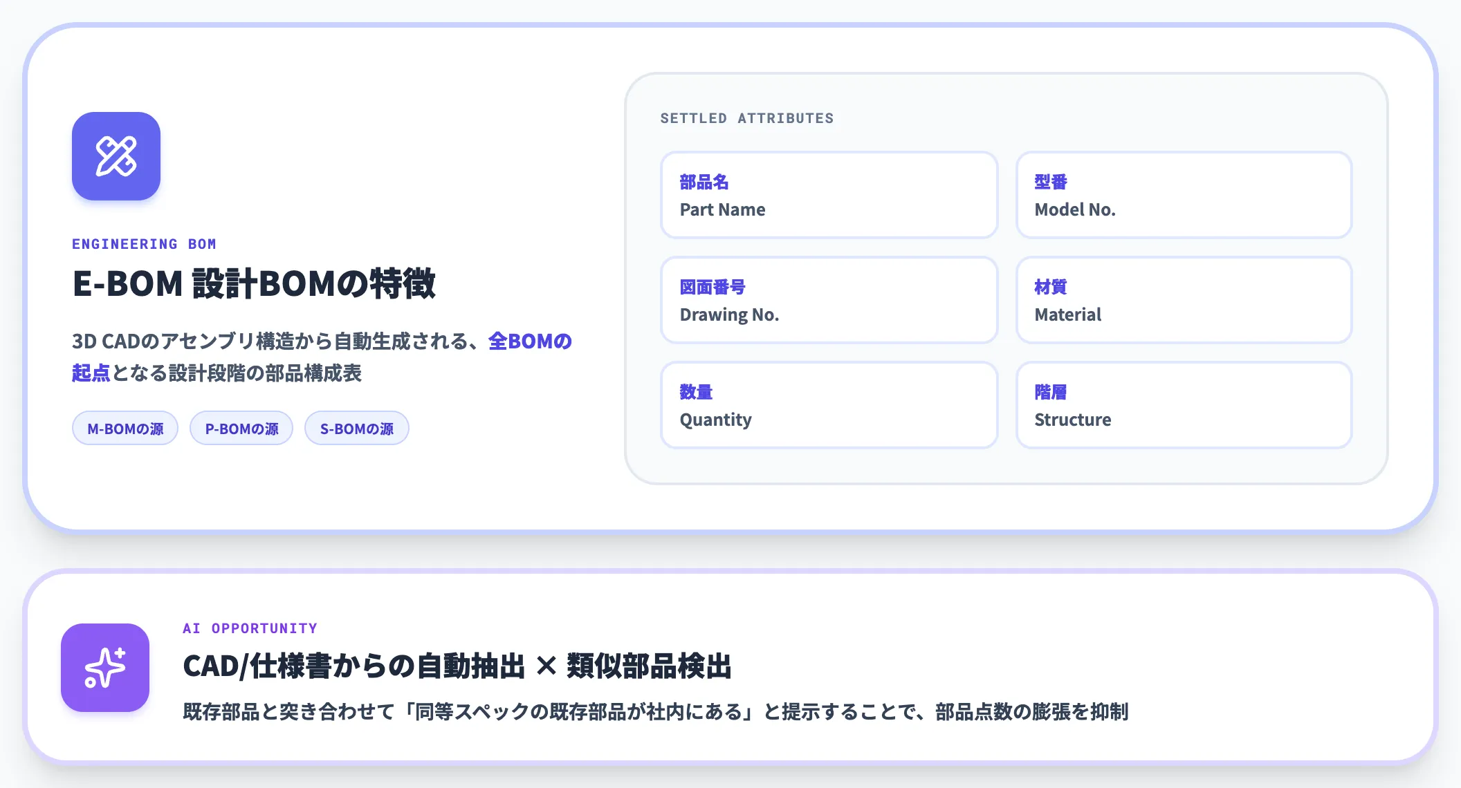The height and width of the screenshot is (788, 1461).
Task: Open the 型番 Model No. card
Action: pyautogui.click(x=1184, y=195)
